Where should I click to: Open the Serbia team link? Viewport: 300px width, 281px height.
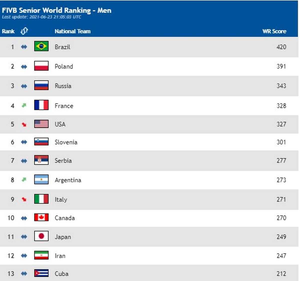click(63, 161)
